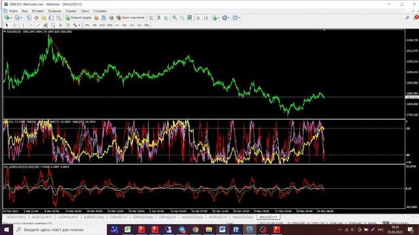Viewport: 419px width, 235px height.
Task: Switch to the AUDUSD,Daily chart tab
Action: pyautogui.click(x=192, y=217)
